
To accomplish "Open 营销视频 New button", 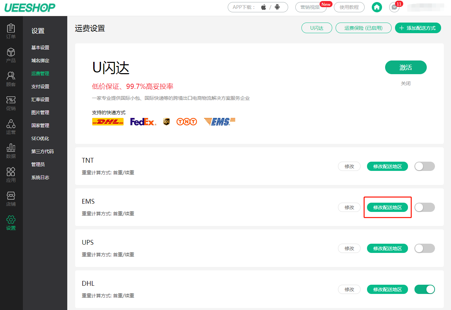I will pos(311,7).
